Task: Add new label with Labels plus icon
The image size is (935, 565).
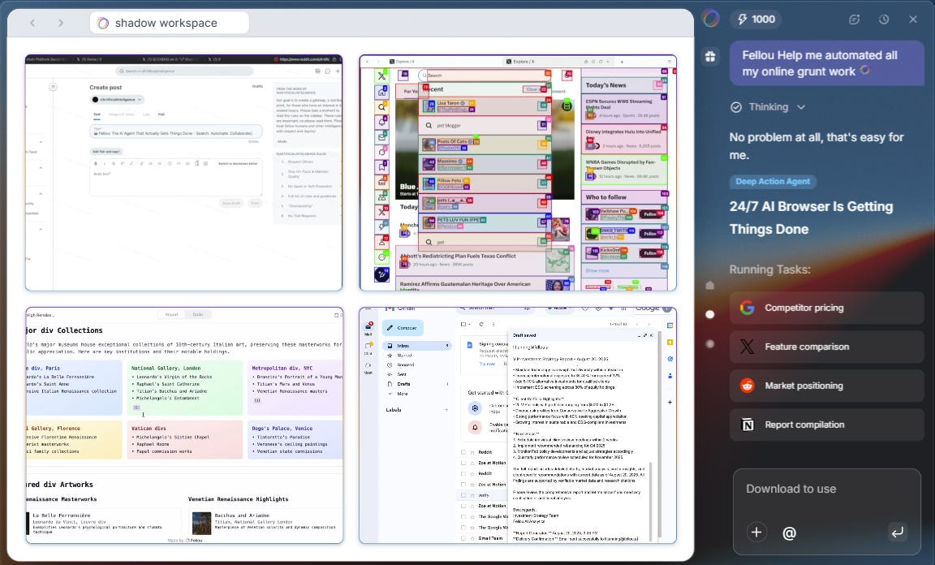Action: coord(446,410)
